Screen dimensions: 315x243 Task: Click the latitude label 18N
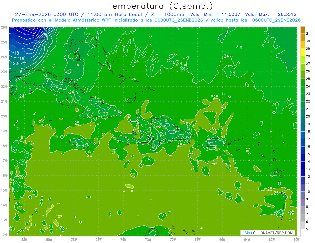(4, 146)
